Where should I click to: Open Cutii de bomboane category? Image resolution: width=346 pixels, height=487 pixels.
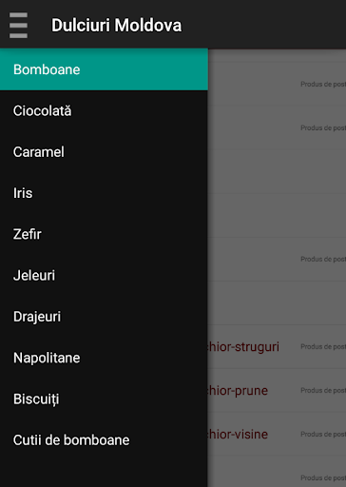tap(104, 440)
